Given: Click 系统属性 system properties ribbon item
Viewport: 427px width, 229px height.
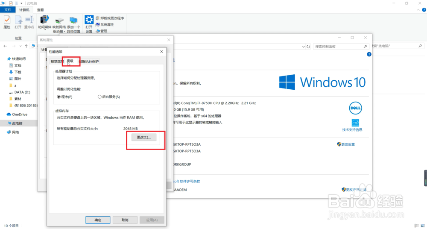Looking at the screenshot, I should pos(105,24).
